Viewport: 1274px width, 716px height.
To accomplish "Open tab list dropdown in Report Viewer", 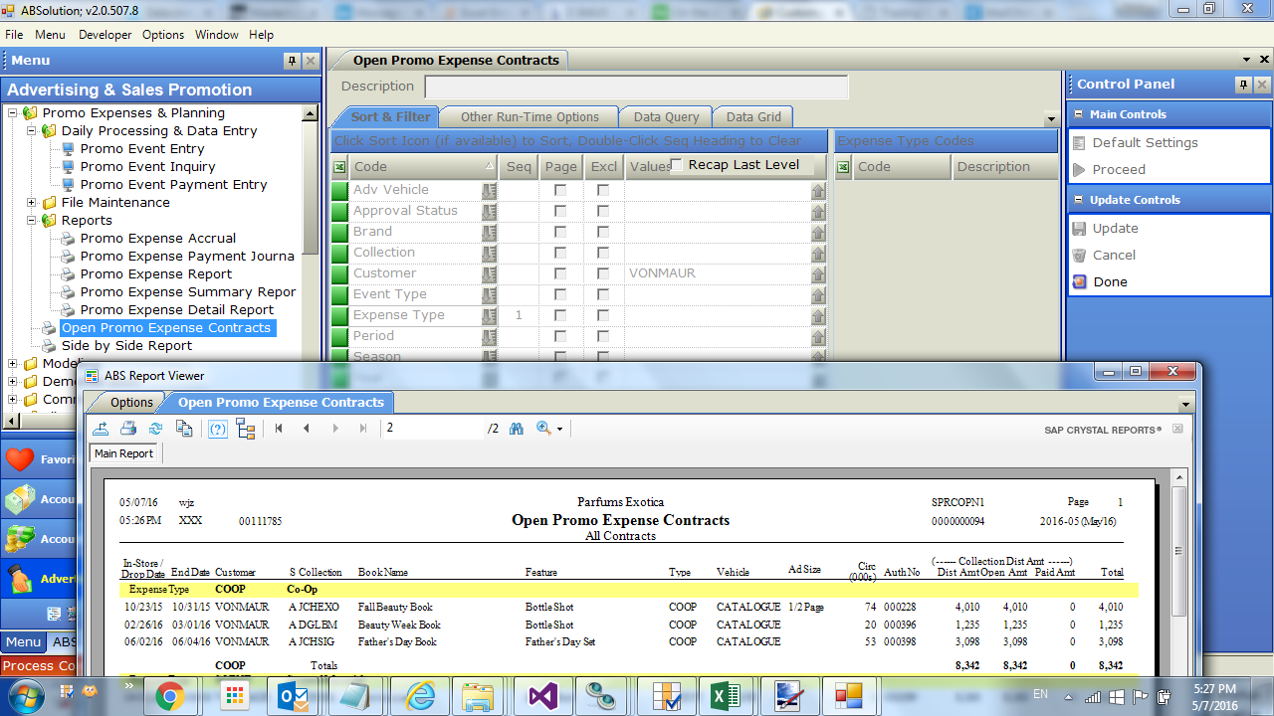I will pyautogui.click(x=1184, y=405).
